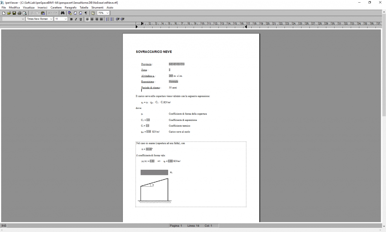Image resolution: width=386 pixels, height=232 pixels.
Task: Print the document
Action: [20, 13]
